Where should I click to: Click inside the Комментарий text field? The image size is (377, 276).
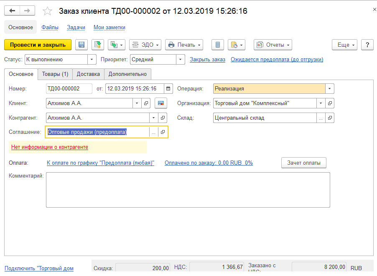[188, 190]
